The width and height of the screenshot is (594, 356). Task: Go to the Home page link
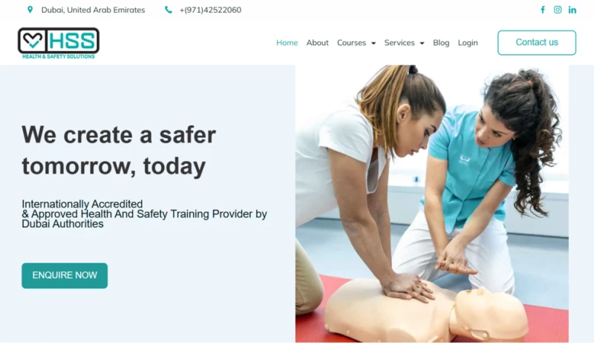pos(287,43)
